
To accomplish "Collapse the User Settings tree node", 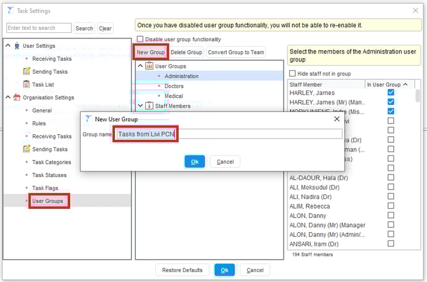I will (x=7, y=46).
